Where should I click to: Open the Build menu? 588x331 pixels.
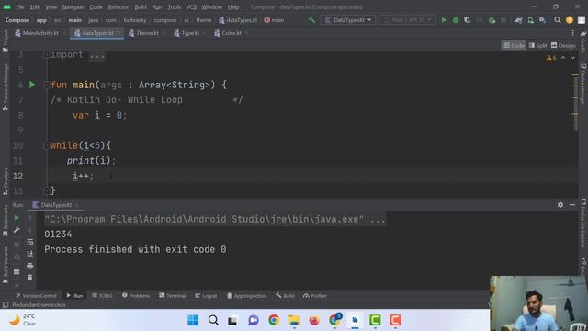[x=141, y=7]
